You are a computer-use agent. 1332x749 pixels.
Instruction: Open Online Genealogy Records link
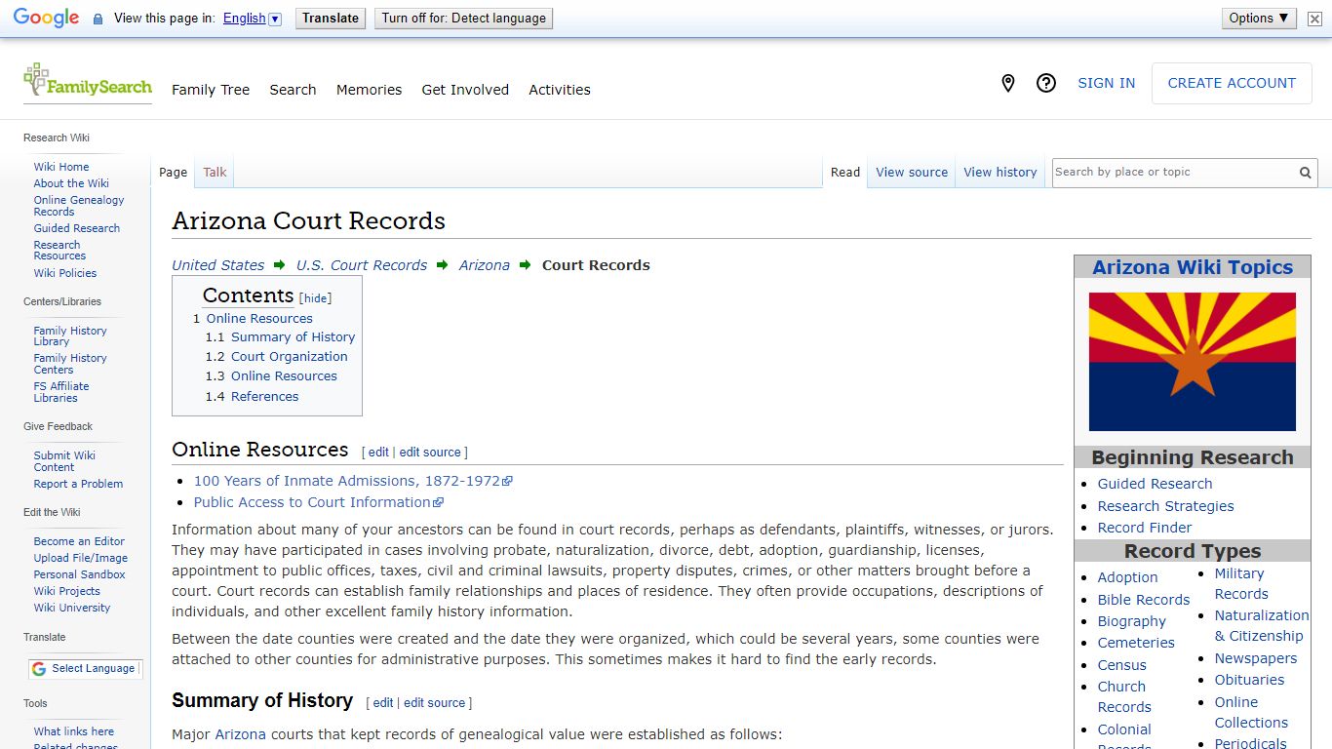79,206
